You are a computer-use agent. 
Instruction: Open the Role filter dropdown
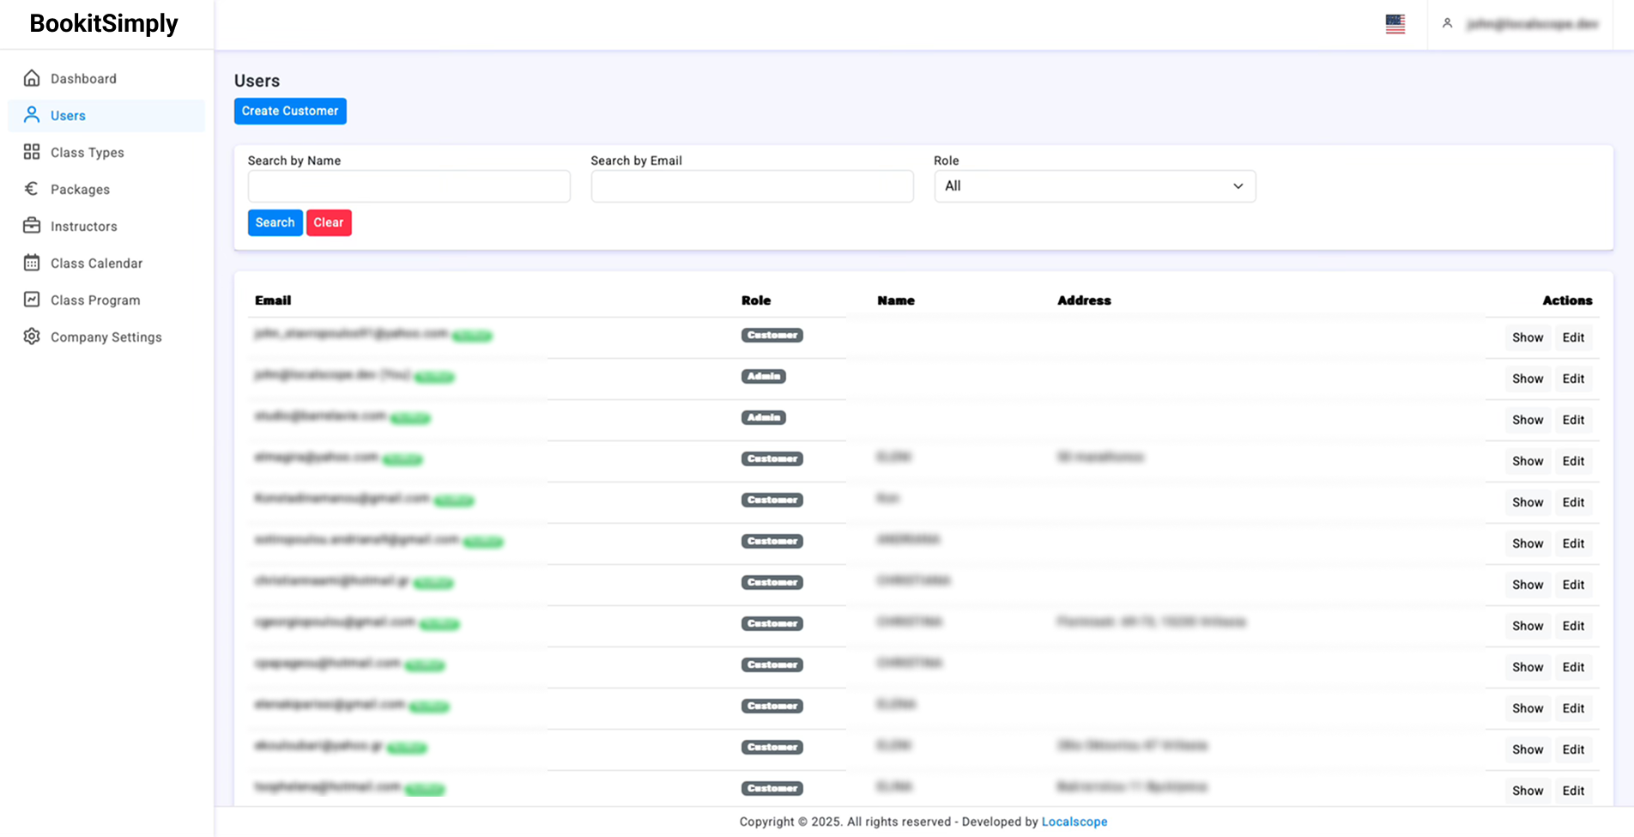coord(1094,186)
